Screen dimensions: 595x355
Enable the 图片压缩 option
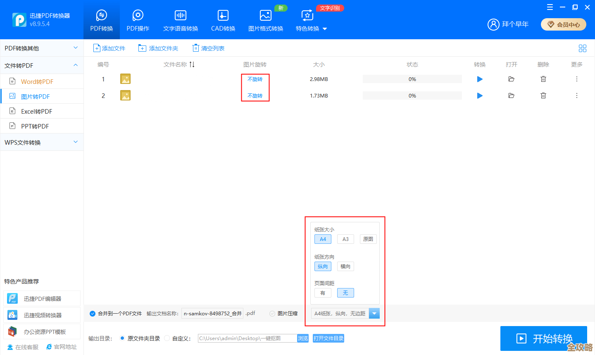point(273,313)
